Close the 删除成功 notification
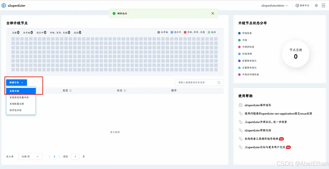Image resolution: width=329 pixels, height=169 pixels. coord(213,13)
